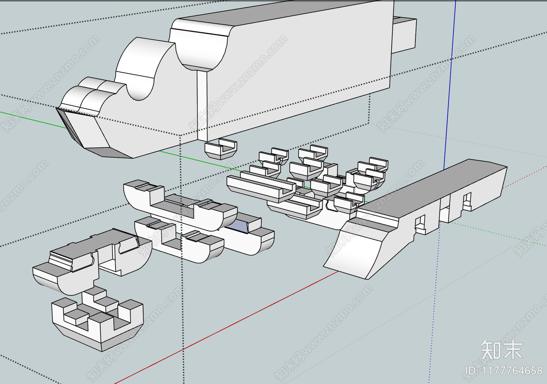Select the long wedge-ended beam with square mortises
The width and height of the screenshot is (547, 384).
point(415,219)
